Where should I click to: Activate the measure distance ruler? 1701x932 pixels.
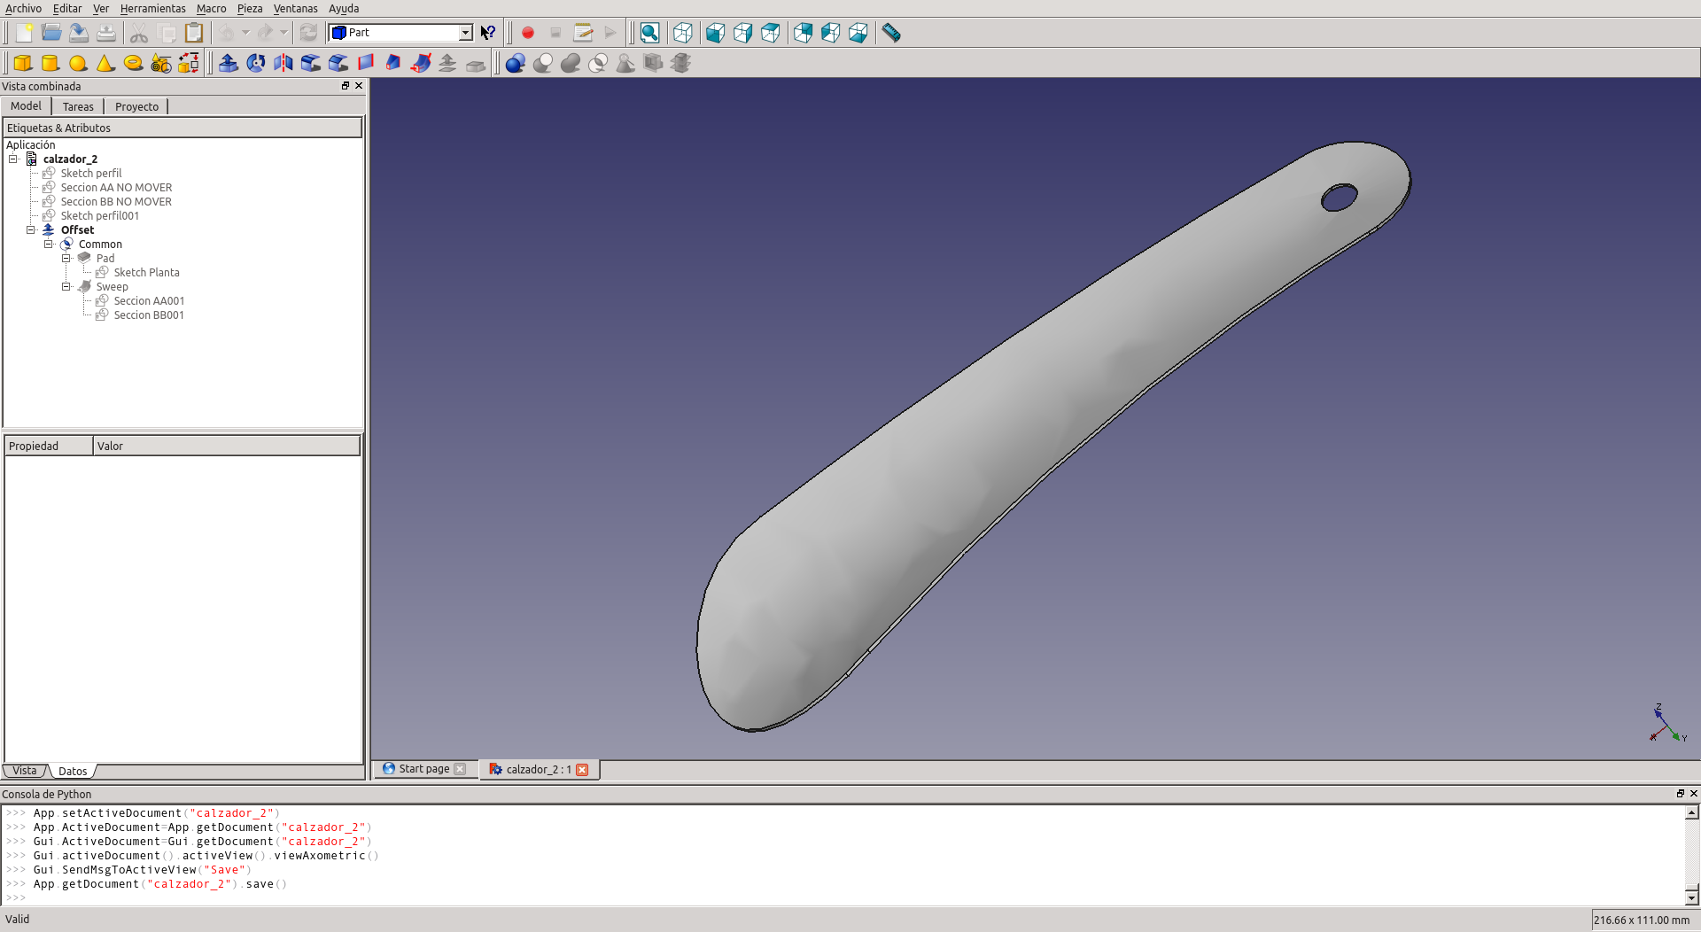[891, 33]
